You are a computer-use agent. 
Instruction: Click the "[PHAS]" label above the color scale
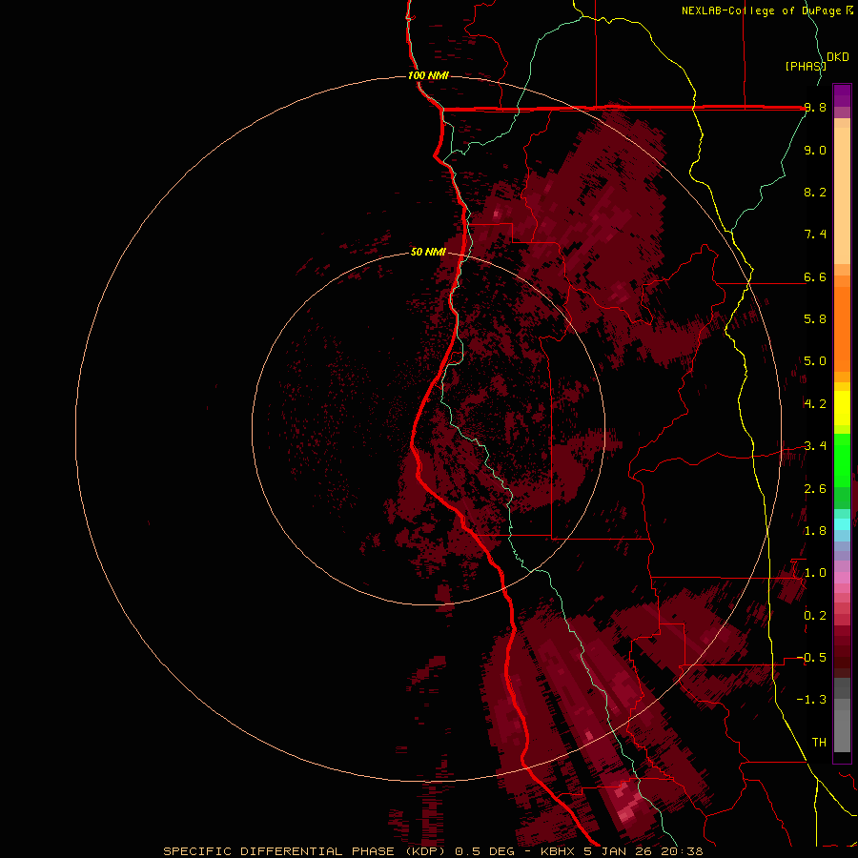[806, 66]
